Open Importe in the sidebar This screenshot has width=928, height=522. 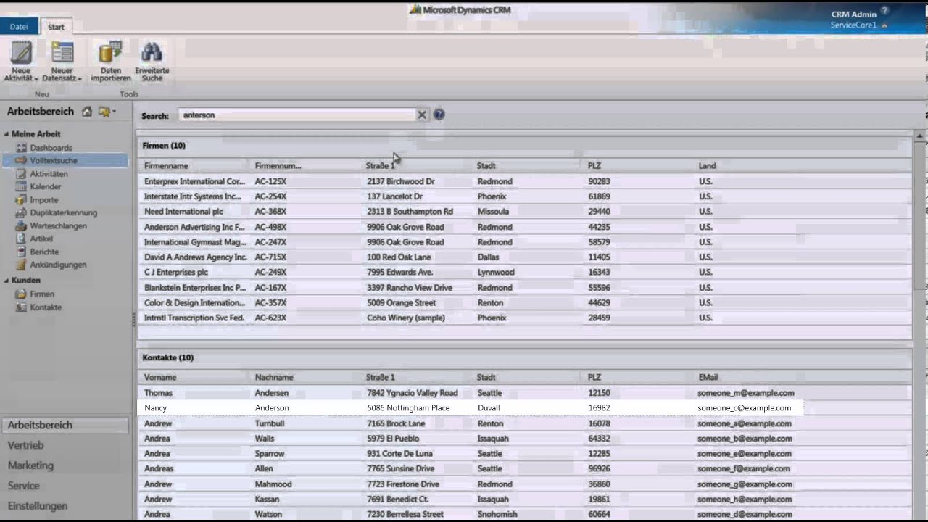(x=44, y=200)
